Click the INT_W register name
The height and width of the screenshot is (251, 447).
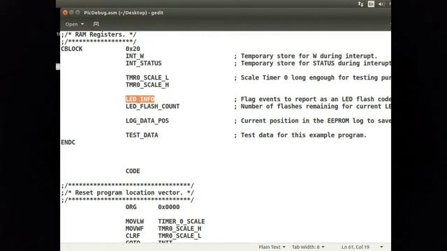(135, 56)
